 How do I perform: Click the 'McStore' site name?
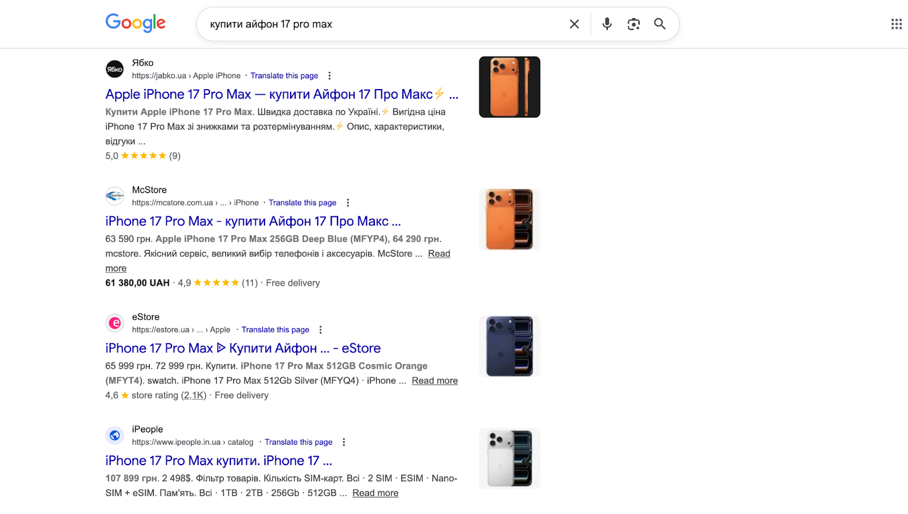149,190
